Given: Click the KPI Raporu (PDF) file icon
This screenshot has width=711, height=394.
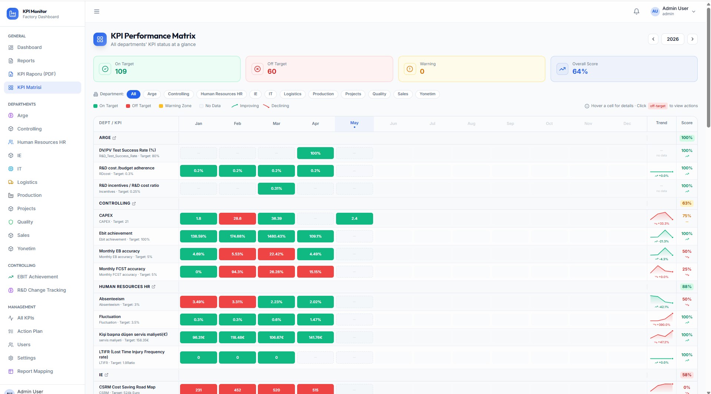Looking at the screenshot, I should coord(11,74).
